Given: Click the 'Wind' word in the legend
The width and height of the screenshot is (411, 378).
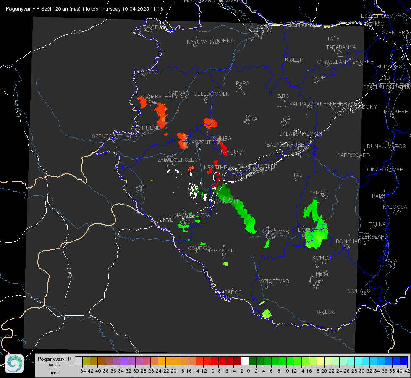Looking at the screenshot, I should click(55, 366).
